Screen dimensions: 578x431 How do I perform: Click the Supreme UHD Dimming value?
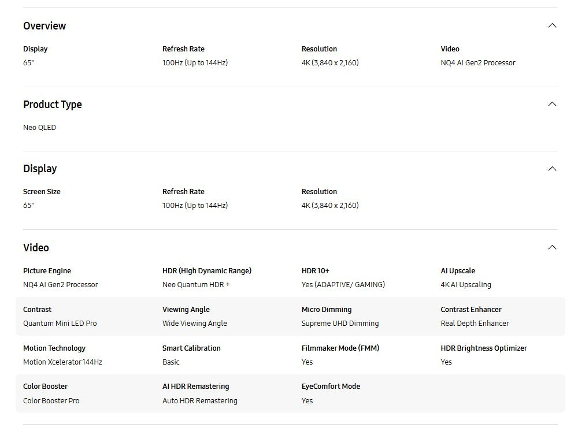[x=340, y=324]
